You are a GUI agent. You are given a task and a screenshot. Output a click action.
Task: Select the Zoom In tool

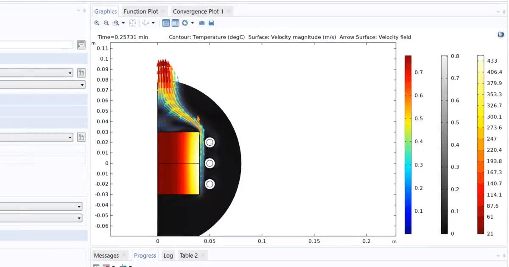click(x=97, y=23)
